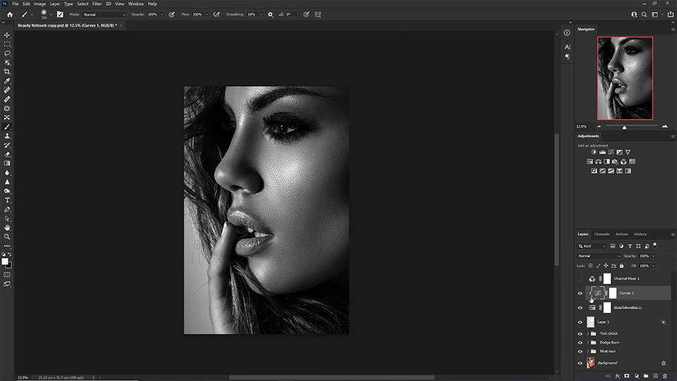Open the Filter menu
This screenshot has width=677, height=381.
point(97,4)
